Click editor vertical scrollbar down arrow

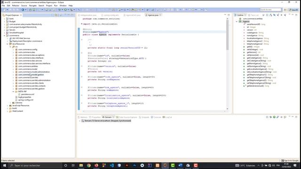(228, 108)
